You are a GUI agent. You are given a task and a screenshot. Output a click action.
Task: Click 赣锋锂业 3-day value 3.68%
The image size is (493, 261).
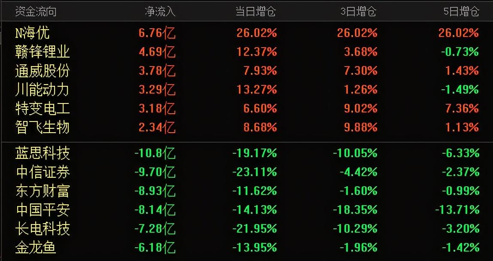click(x=361, y=52)
